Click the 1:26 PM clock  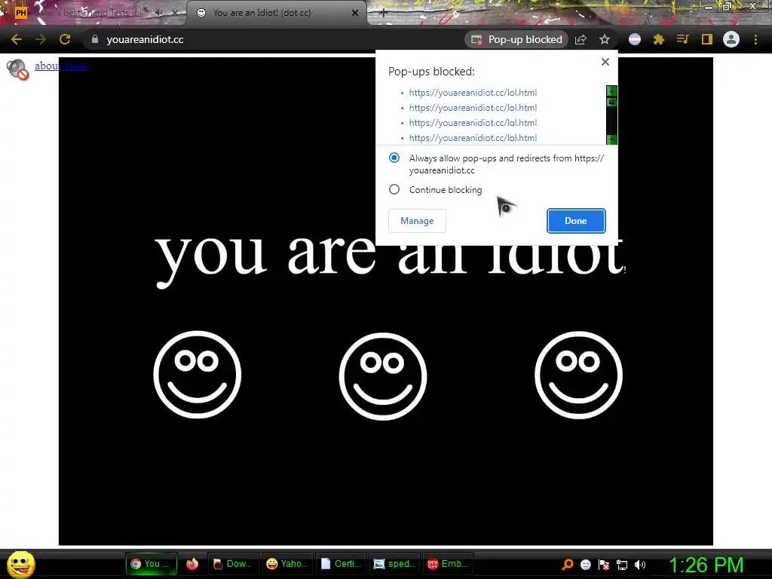[x=706, y=565]
